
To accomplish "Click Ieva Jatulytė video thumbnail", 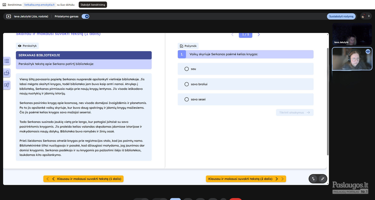I will [352, 34].
